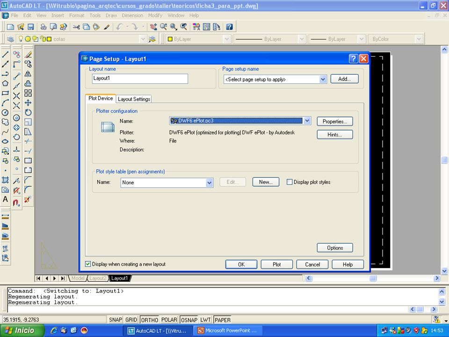Select the Rectangle draw tool

point(5,93)
